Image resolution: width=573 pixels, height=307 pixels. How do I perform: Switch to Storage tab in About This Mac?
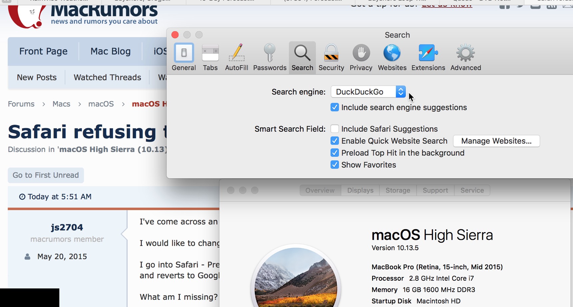pos(398,191)
